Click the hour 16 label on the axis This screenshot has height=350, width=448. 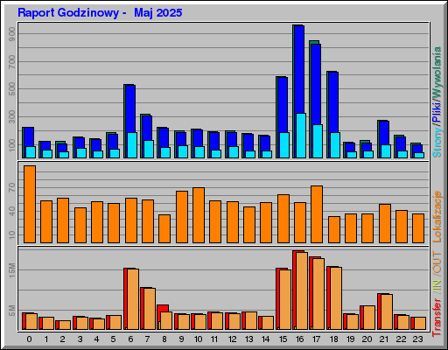(x=299, y=339)
